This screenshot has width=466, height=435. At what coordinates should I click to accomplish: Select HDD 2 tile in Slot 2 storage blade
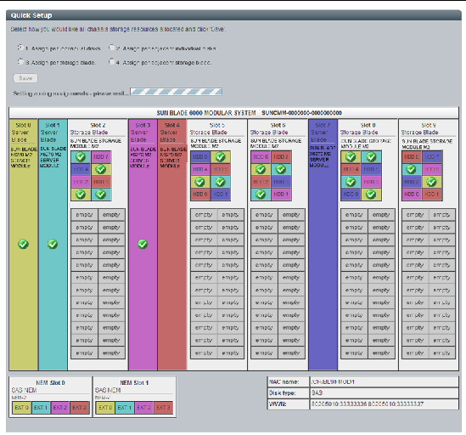[81, 182]
